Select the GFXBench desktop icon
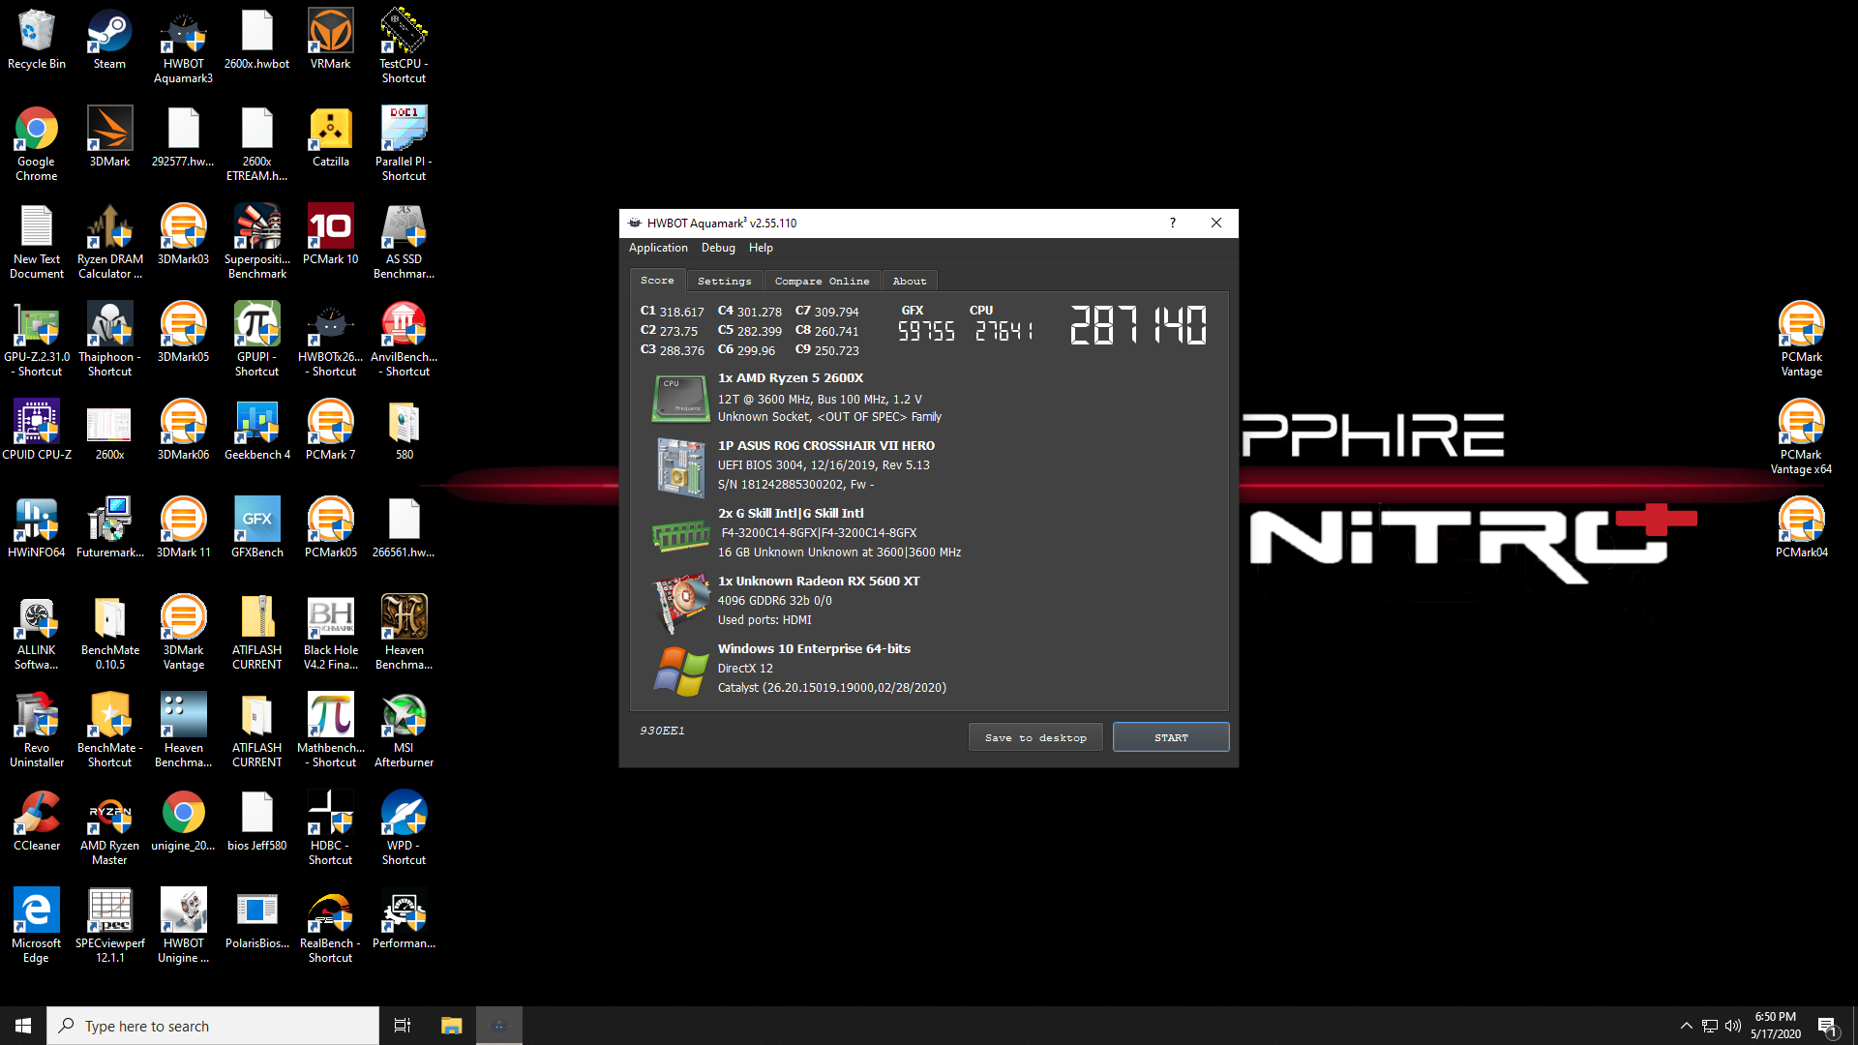Viewport: 1858px width, 1045px height. [257, 528]
